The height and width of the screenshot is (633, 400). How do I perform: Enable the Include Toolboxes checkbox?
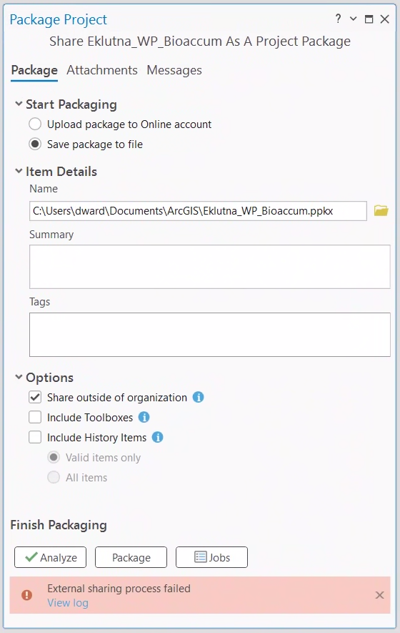coord(35,418)
